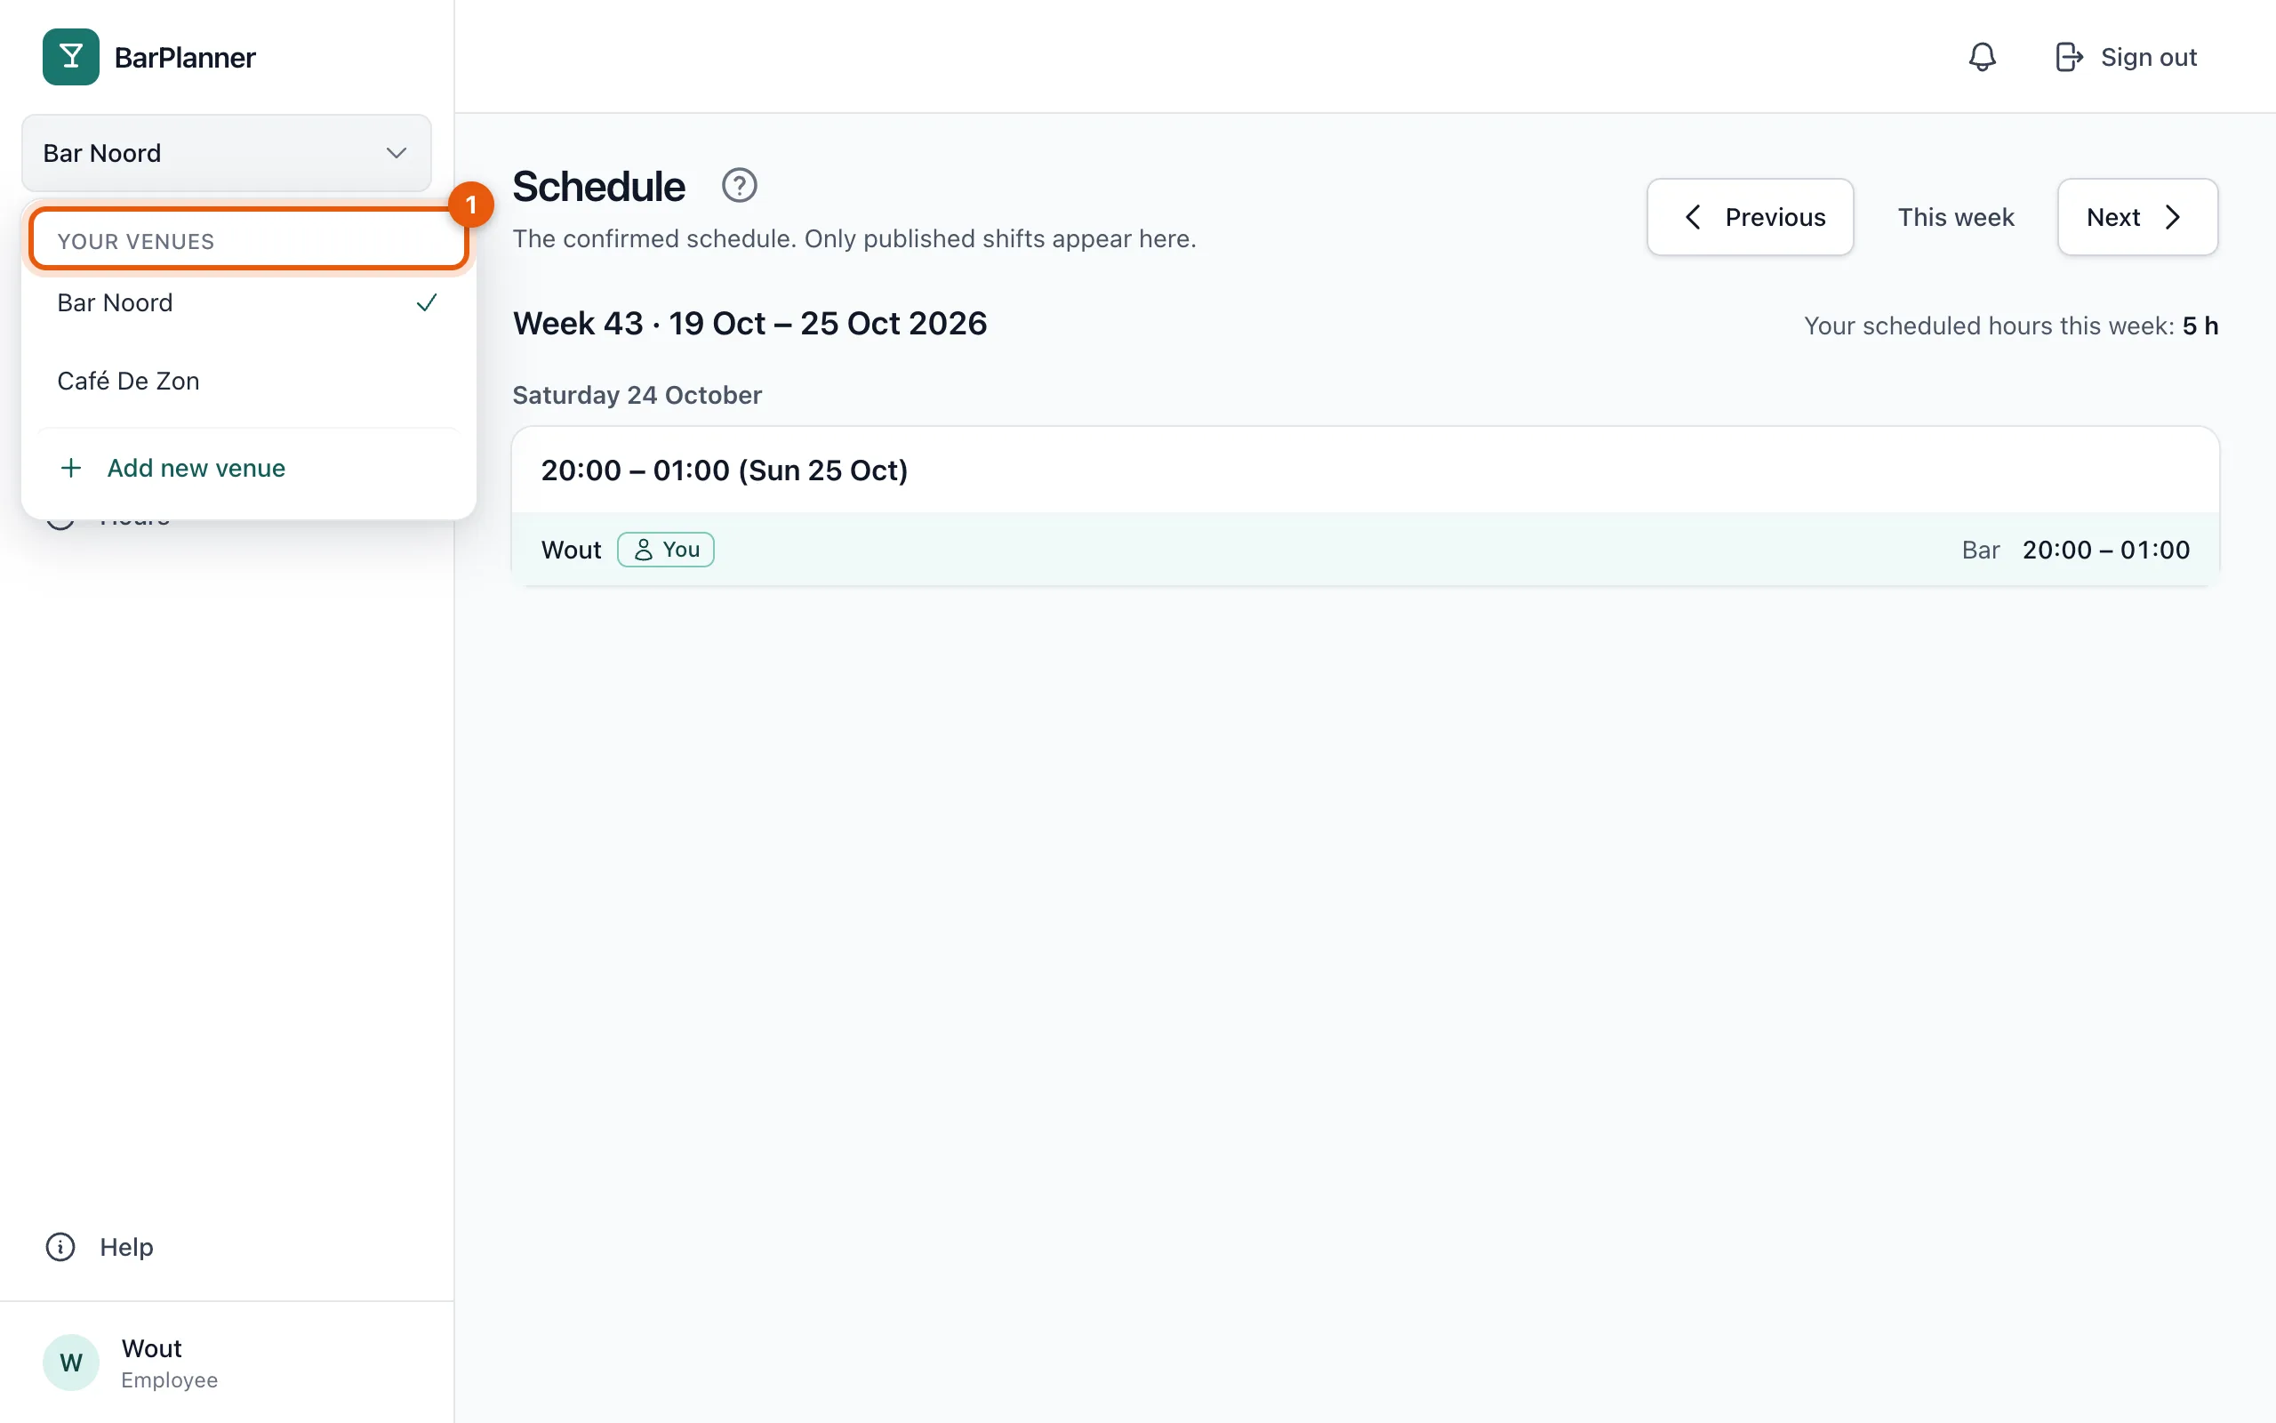
Task: Select Bar Noord in venue list
Action: (x=248, y=303)
